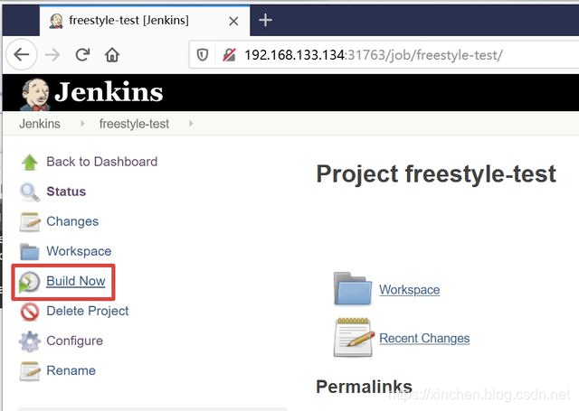Click the Jenkins butler logo in header

(34, 94)
